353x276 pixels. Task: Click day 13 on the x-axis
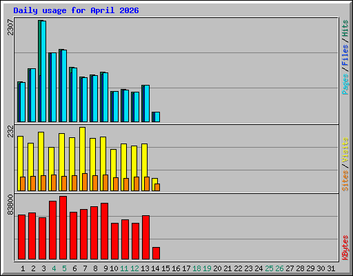(145, 268)
